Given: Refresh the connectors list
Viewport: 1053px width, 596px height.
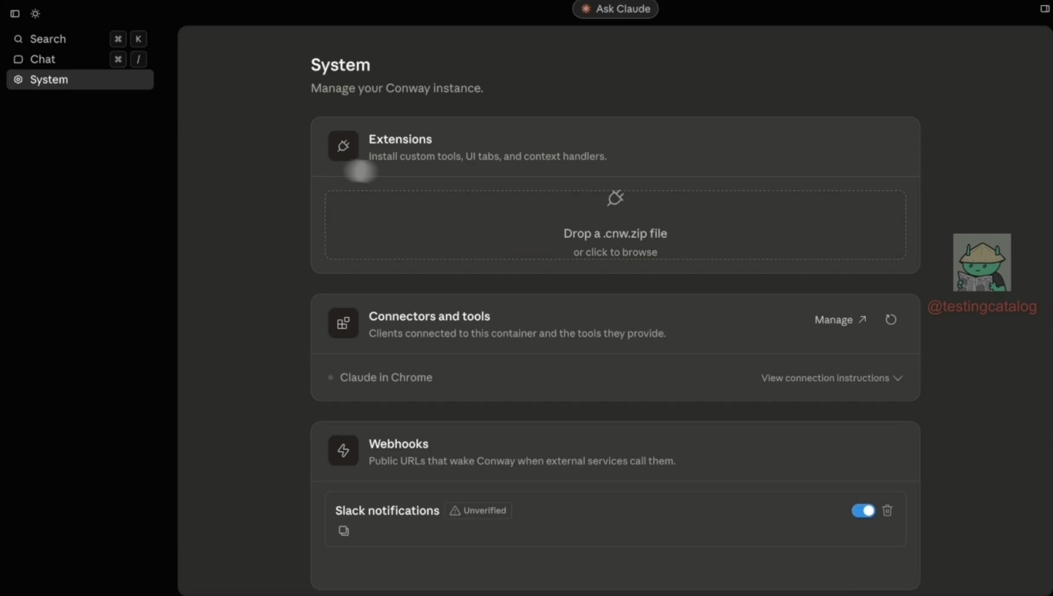Looking at the screenshot, I should pyautogui.click(x=890, y=320).
